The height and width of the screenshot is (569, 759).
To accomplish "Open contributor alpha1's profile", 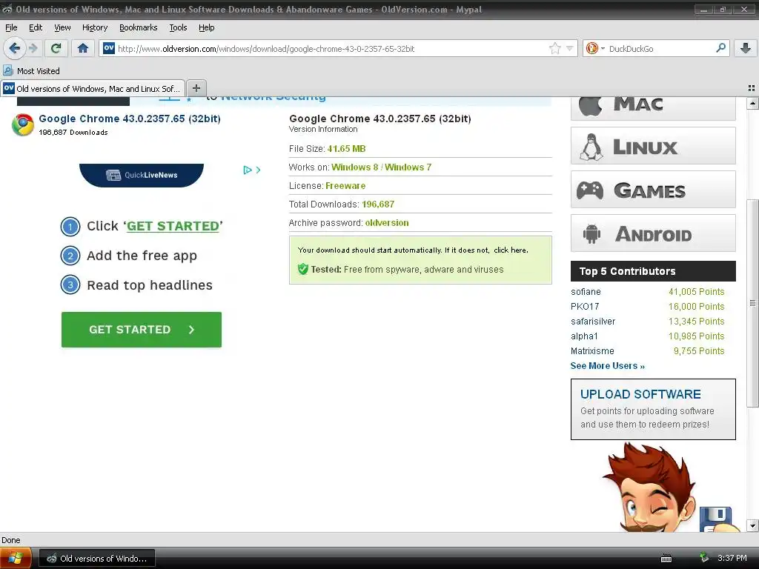I will [x=584, y=336].
